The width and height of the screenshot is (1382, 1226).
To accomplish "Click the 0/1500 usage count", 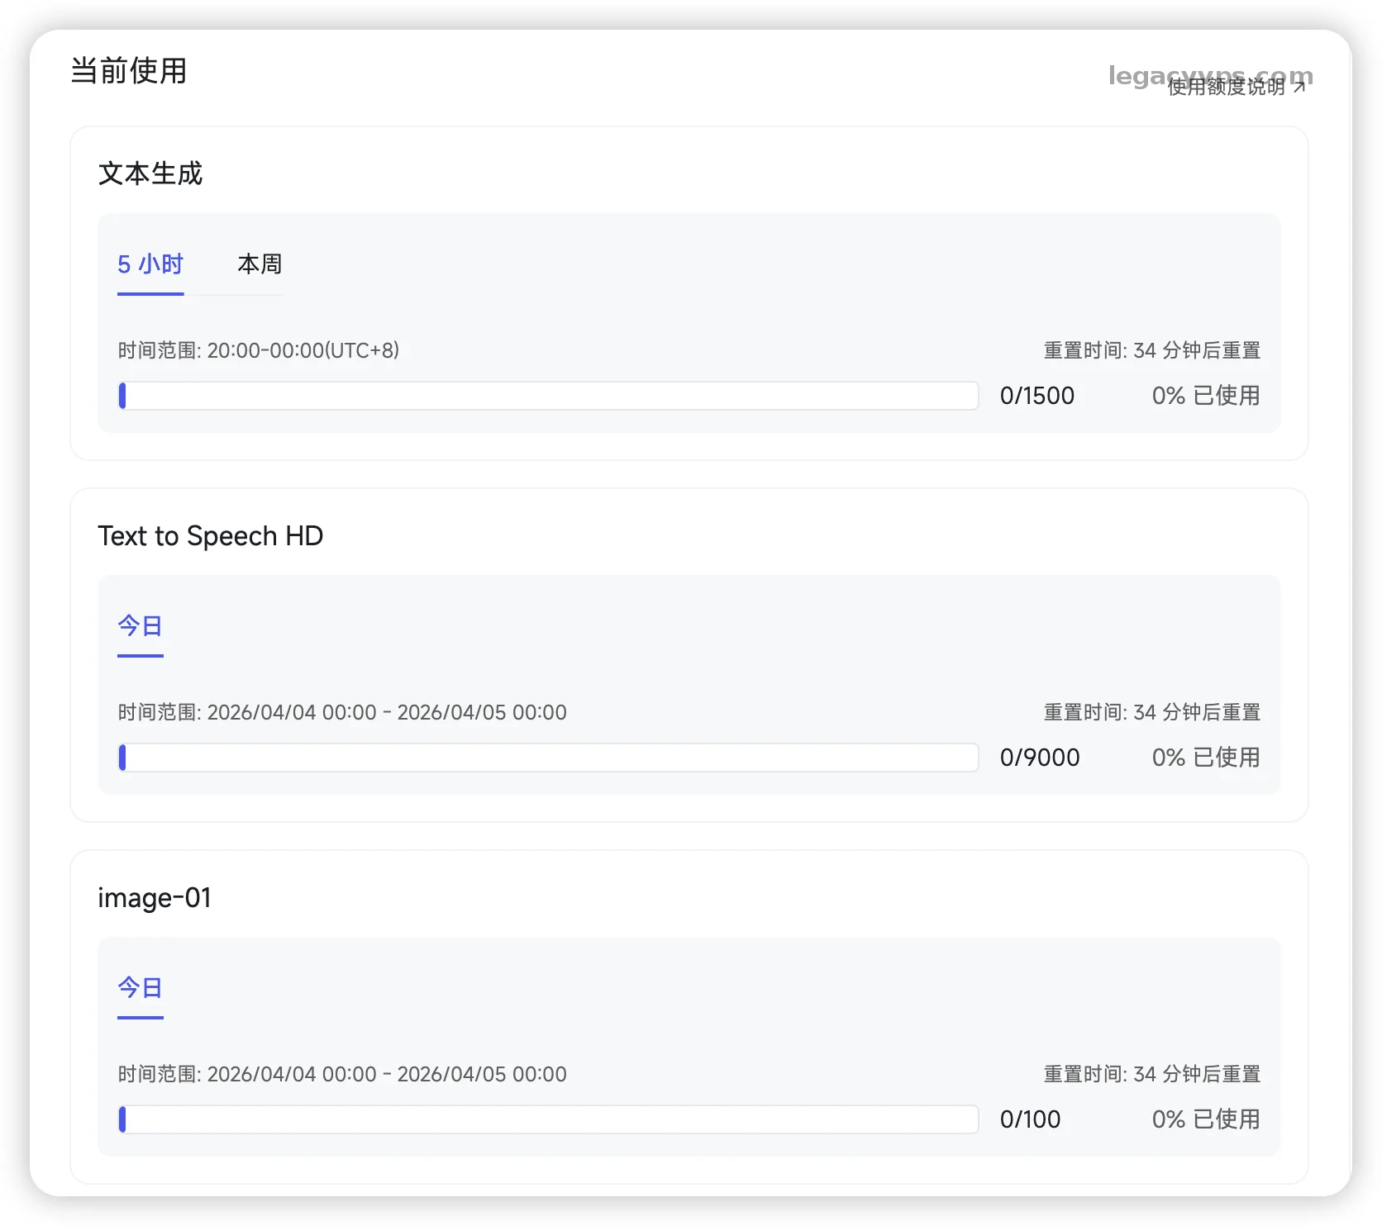I will [x=1036, y=396].
